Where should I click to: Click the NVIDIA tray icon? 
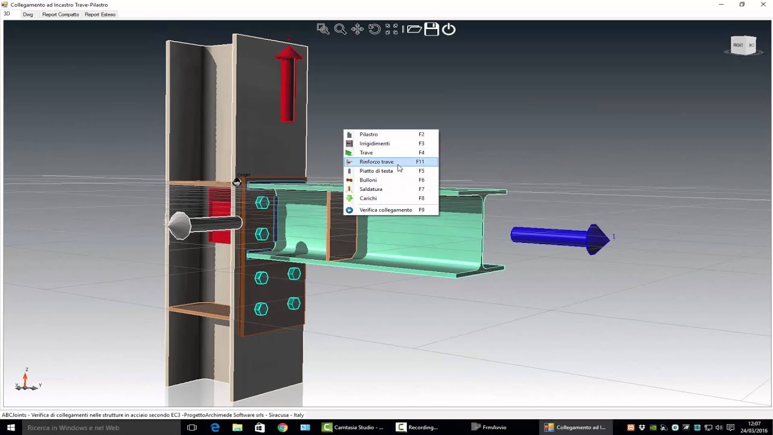[653, 428]
